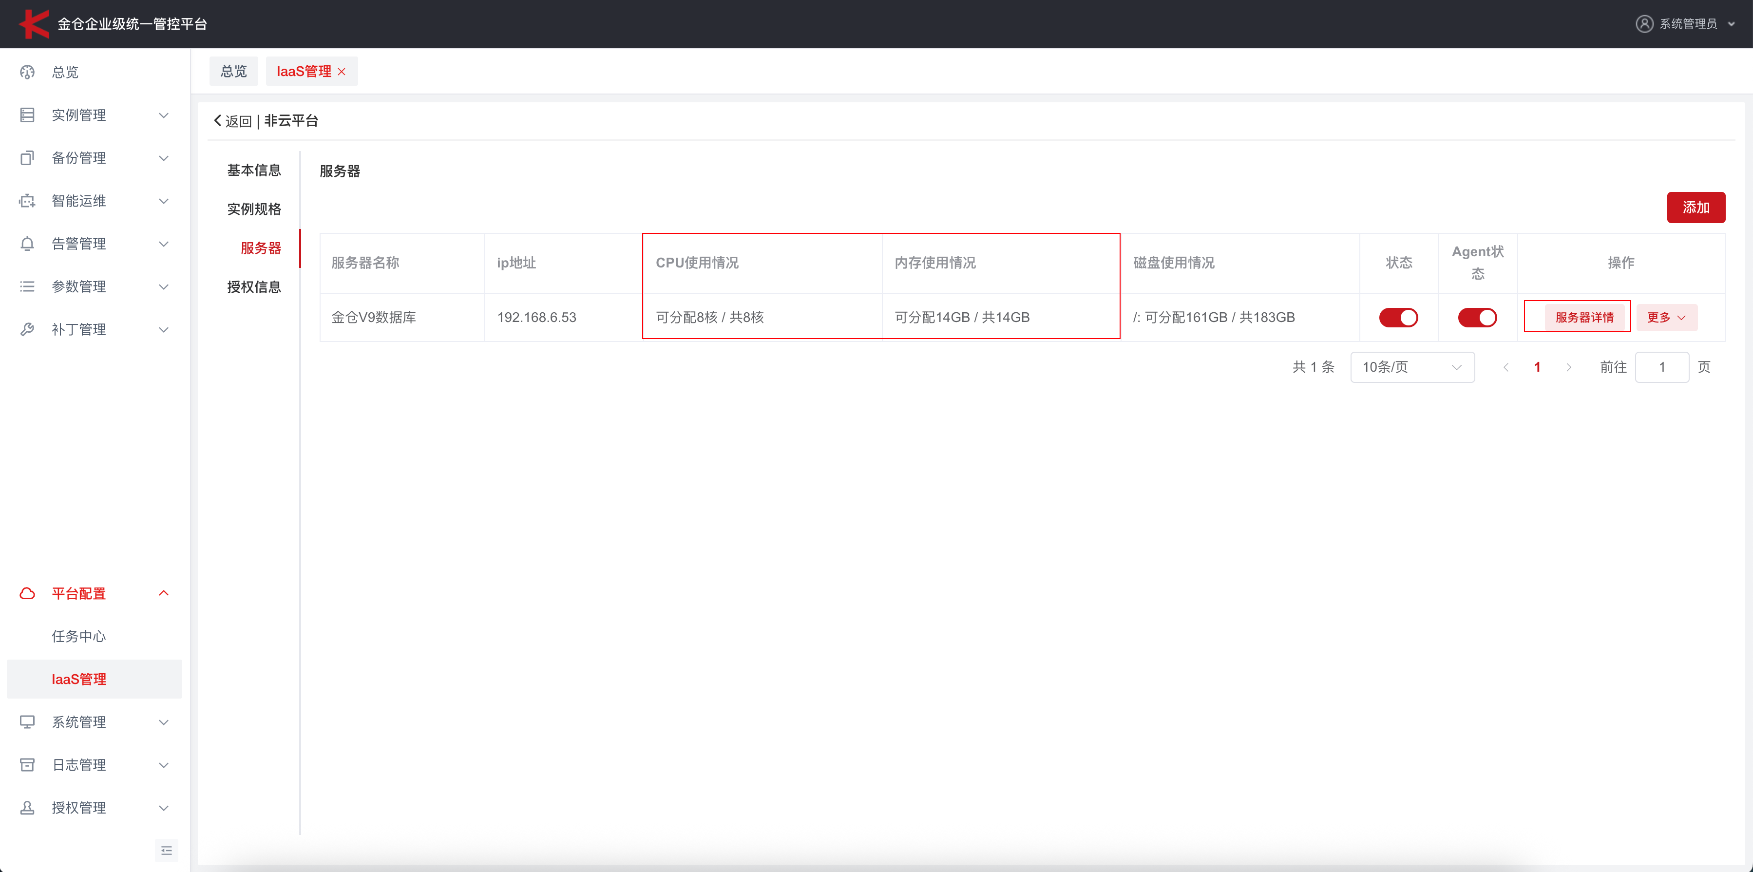Click the 备份管理 copy icon
Image resolution: width=1753 pixels, height=872 pixels.
(x=27, y=158)
